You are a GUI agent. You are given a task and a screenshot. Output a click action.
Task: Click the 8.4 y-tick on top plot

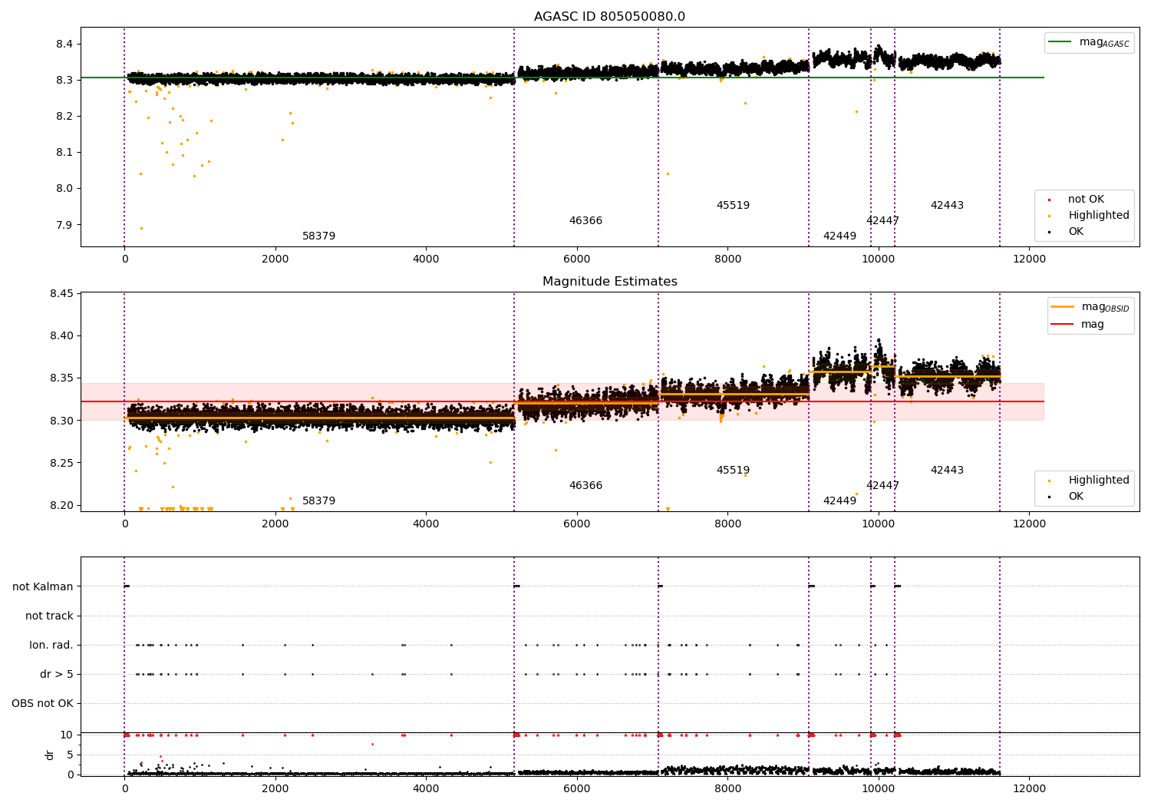click(x=64, y=44)
